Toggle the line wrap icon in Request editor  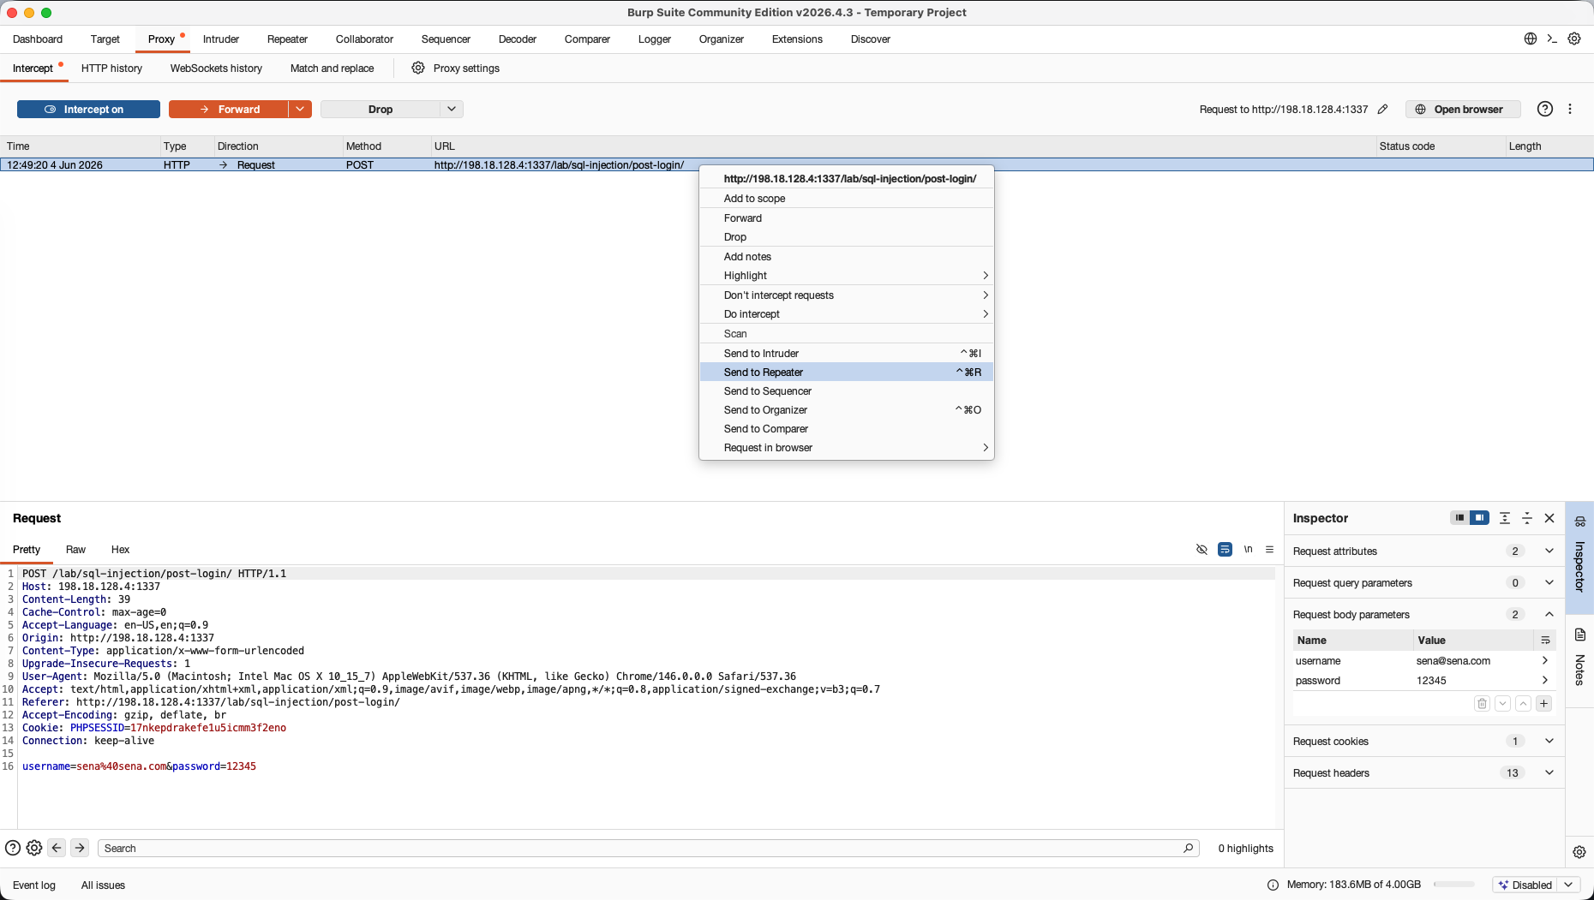click(x=1225, y=550)
